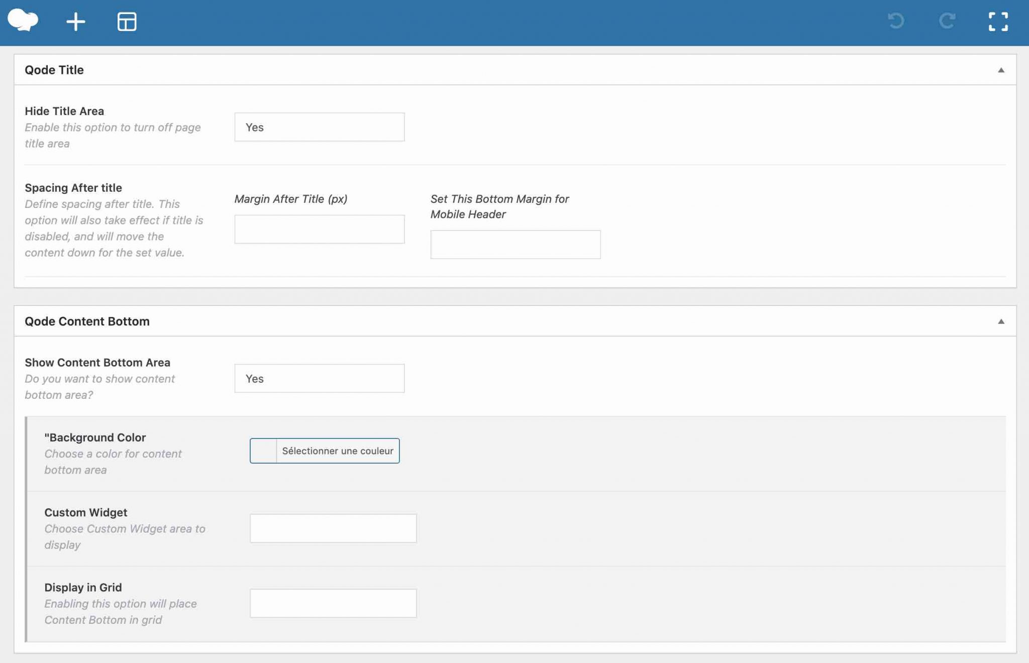Click the redo arrow icon
The image size is (1029, 663).
[x=947, y=21]
